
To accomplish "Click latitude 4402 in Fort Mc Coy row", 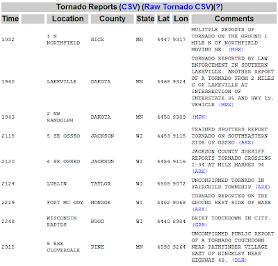I will [x=163, y=203].
